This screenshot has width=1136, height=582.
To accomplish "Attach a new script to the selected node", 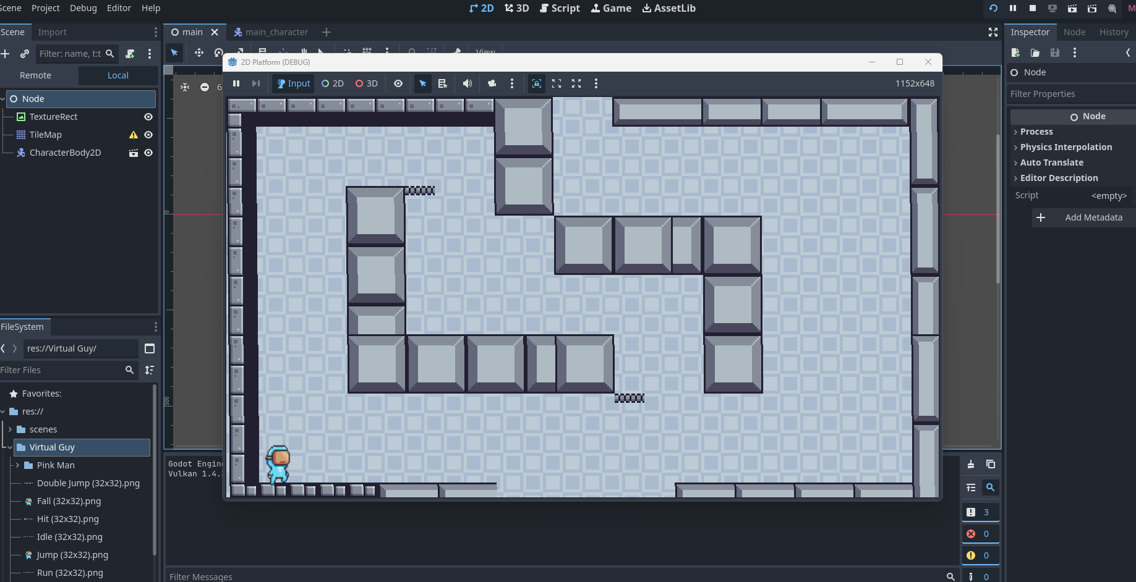I will click(130, 54).
